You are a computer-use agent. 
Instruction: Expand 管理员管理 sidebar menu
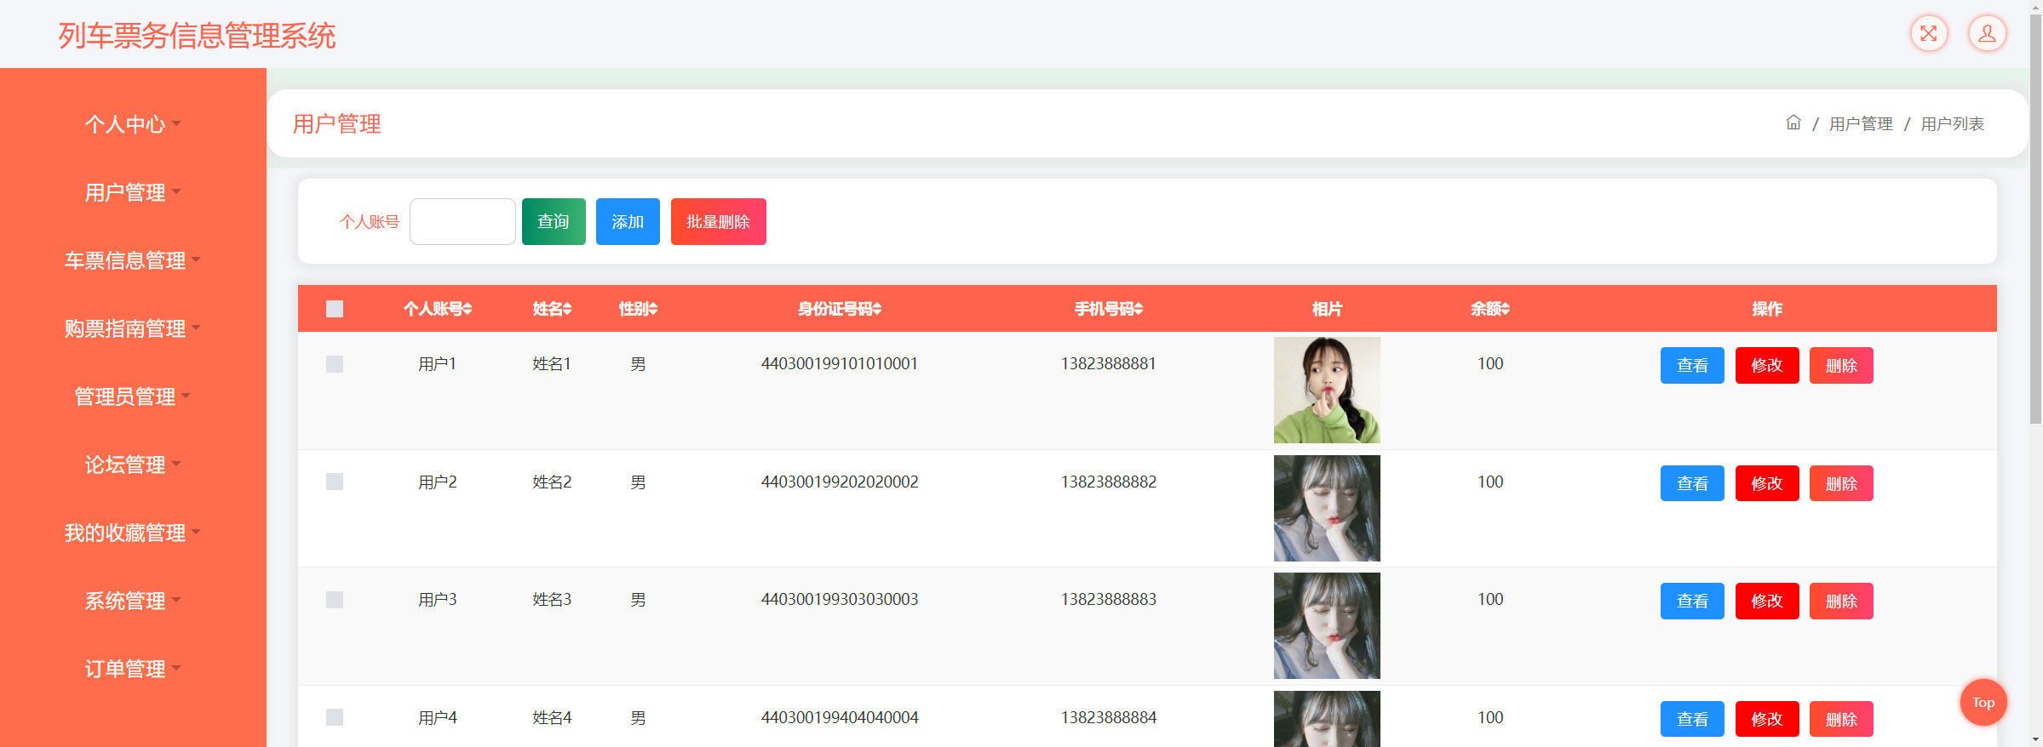[133, 396]
